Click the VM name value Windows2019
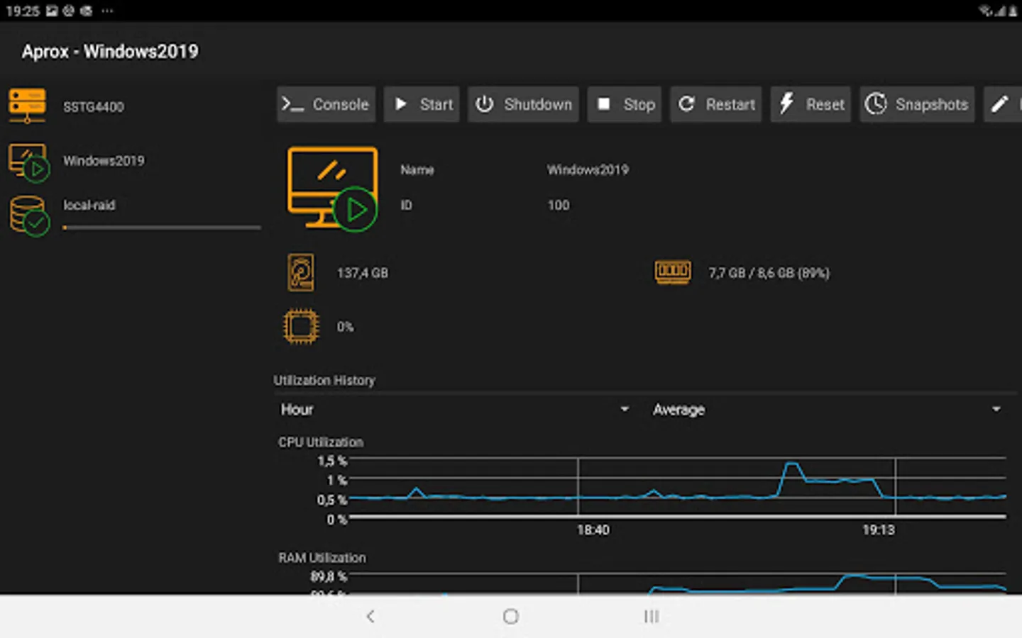The image size is (1022, 638). 588,170
